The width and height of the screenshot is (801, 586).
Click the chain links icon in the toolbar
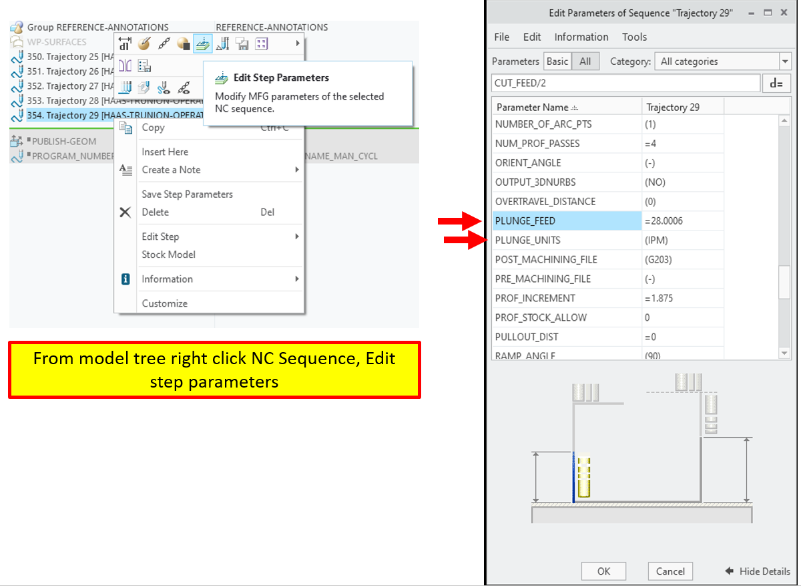pos(165,43)
